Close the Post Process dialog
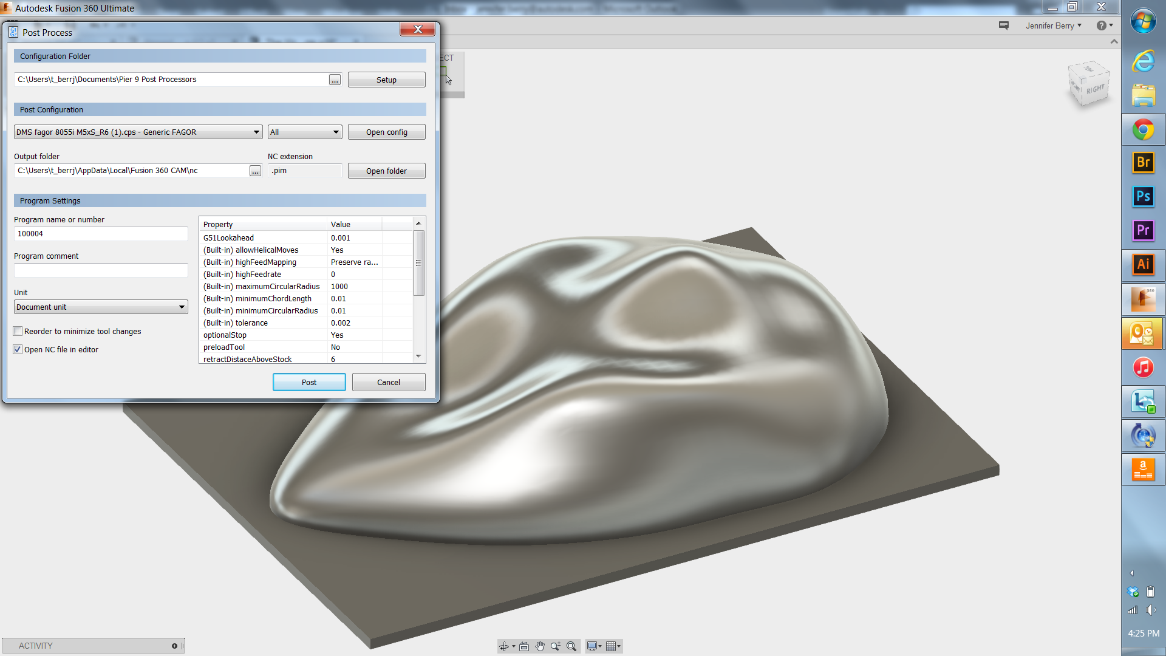Image resolution: width=1166 pixels, height=656 pixels. click(417, 29)
